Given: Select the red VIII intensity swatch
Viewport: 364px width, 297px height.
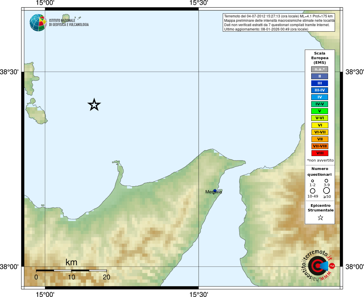Looking at the screenshot, I should [320, 153].
